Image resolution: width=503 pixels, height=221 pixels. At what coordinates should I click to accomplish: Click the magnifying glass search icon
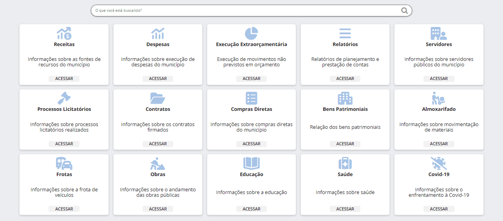pyautogui.click(x=404, y=11)
